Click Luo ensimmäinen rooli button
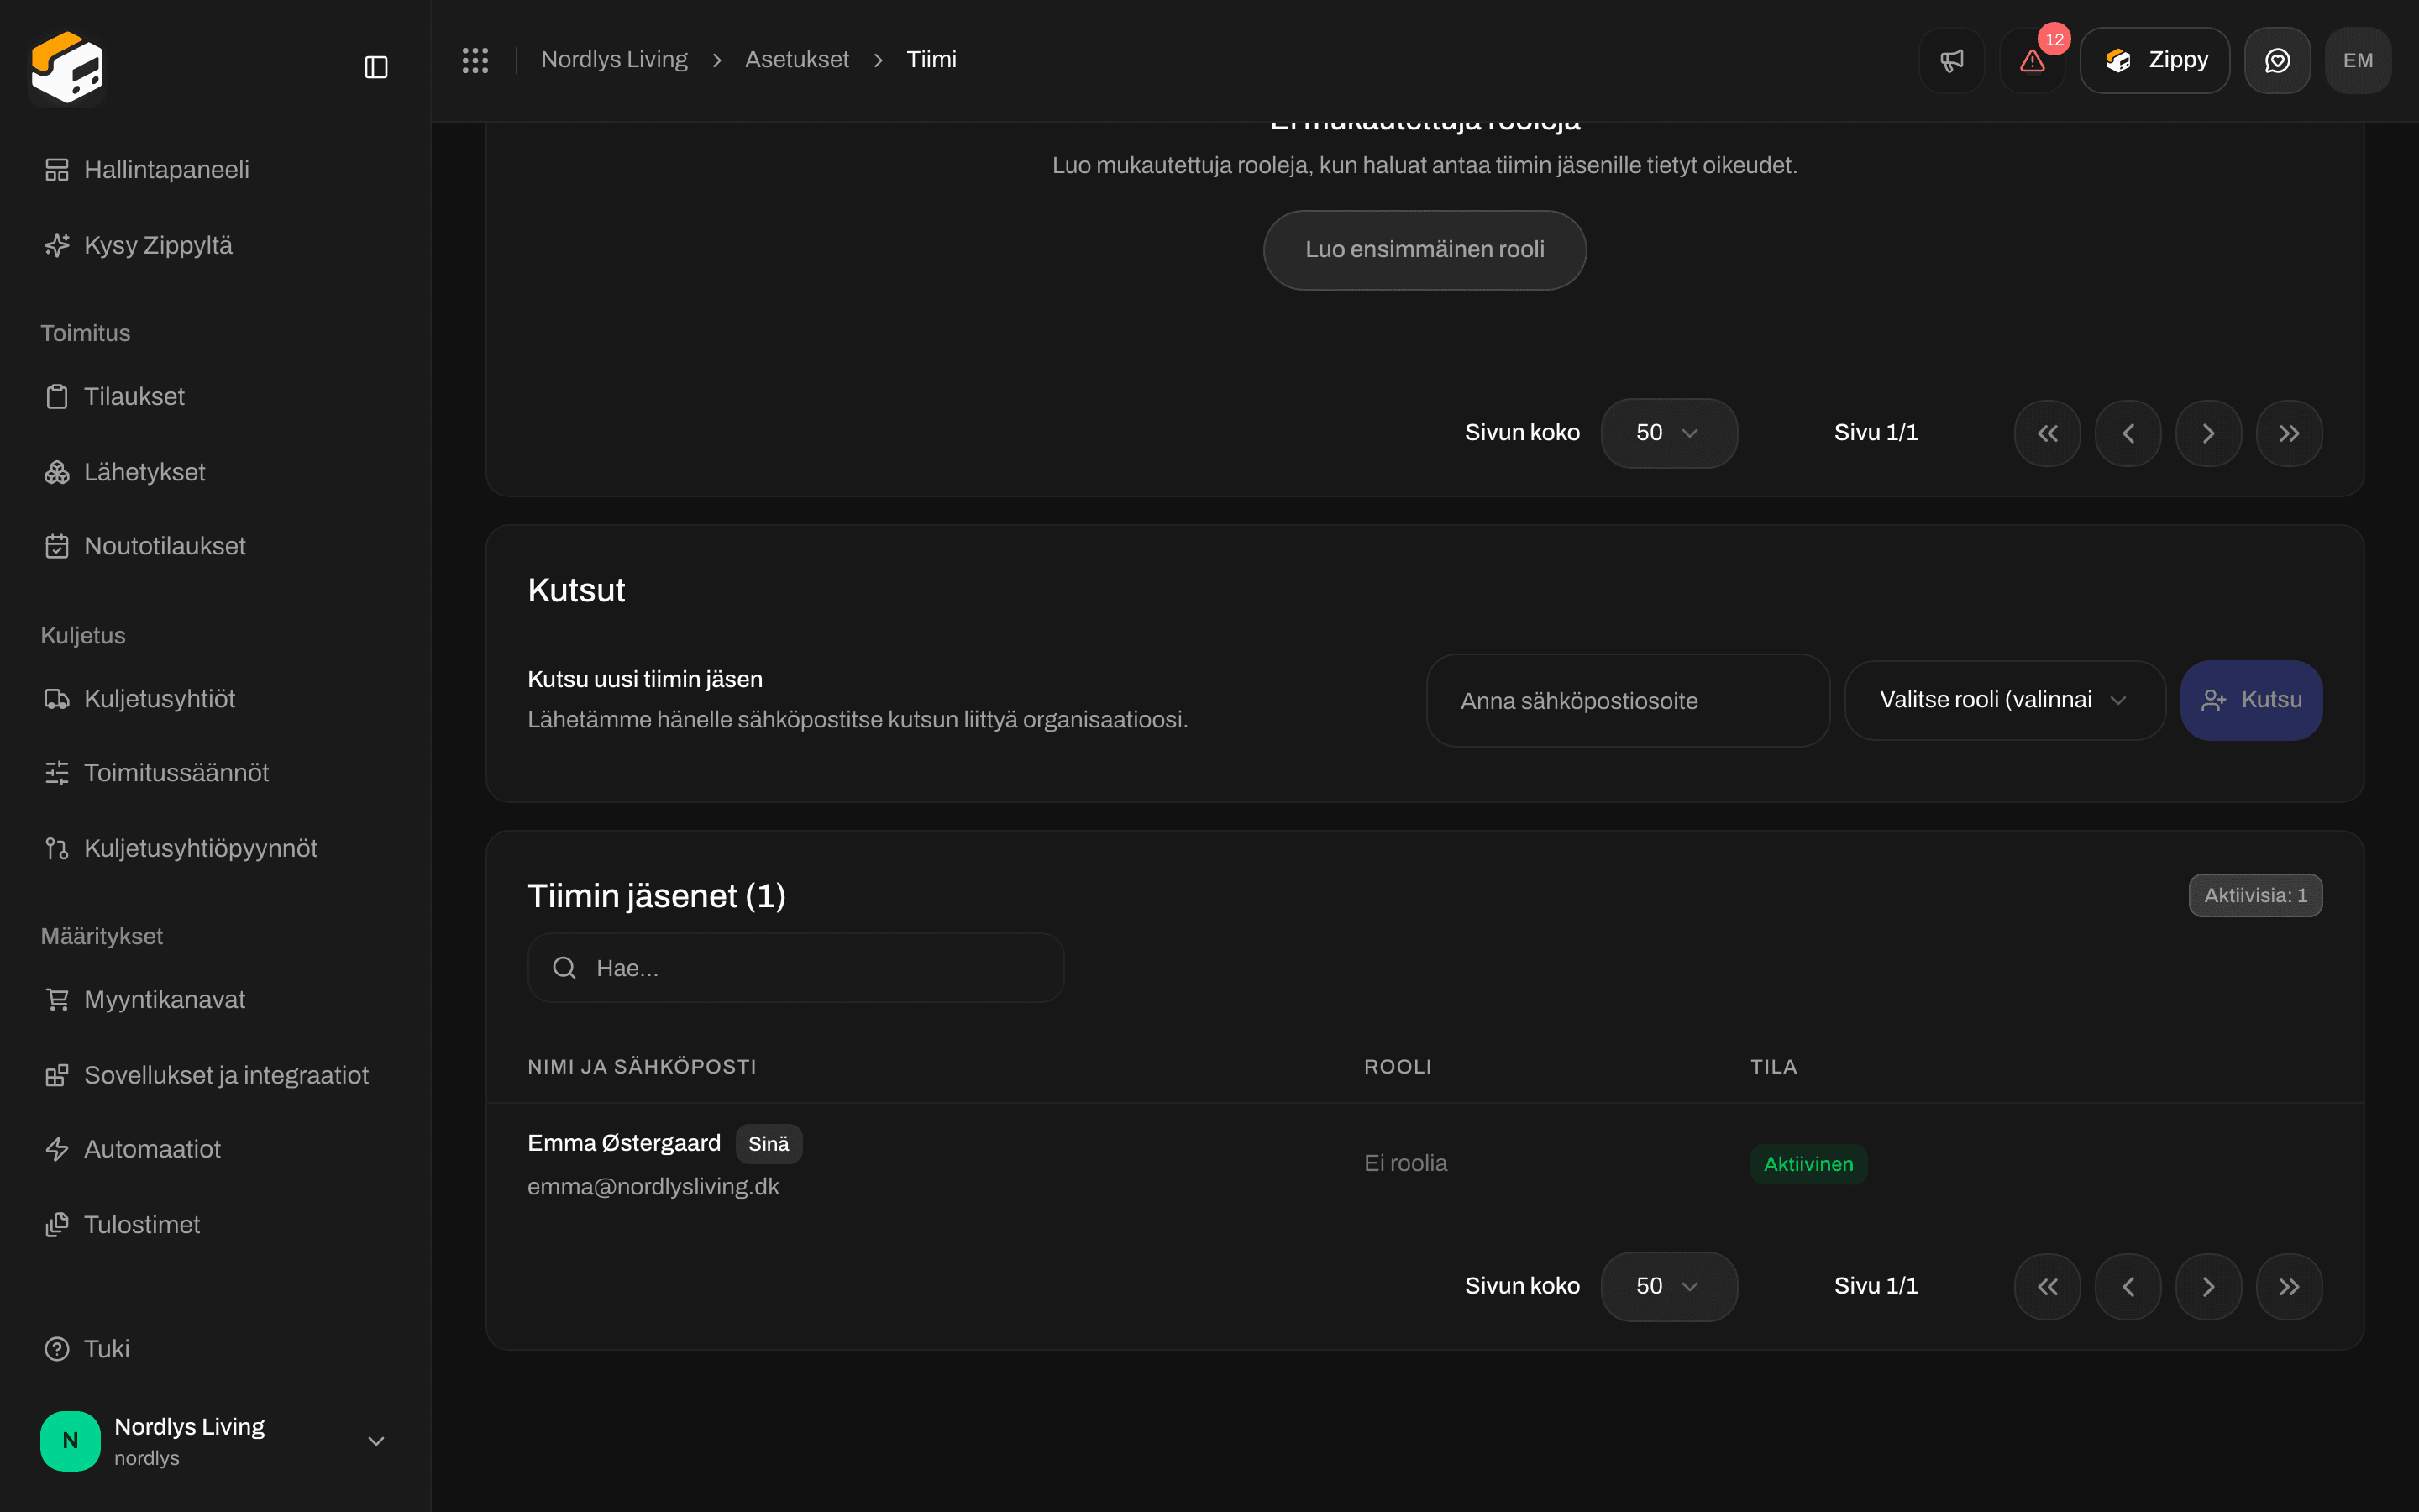The width and height of the screenshot is (2419, 1512). 1425,250
